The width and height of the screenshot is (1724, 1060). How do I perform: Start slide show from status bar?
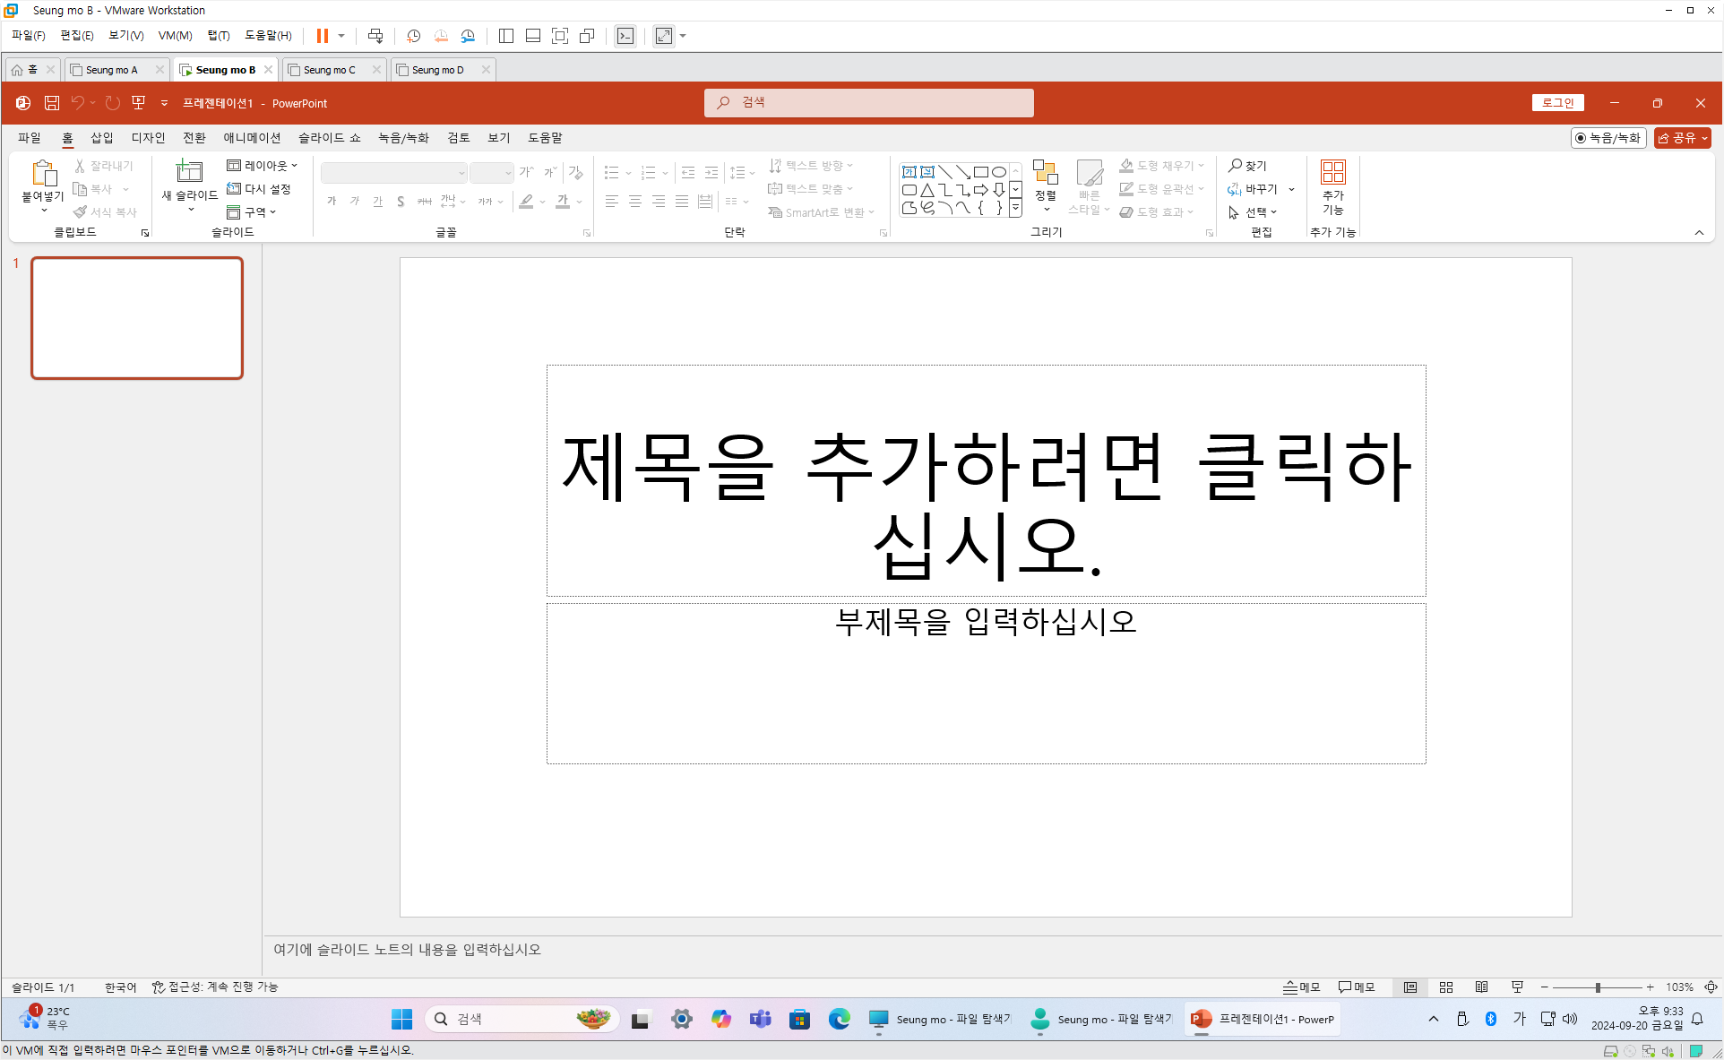click(1517, 987)
